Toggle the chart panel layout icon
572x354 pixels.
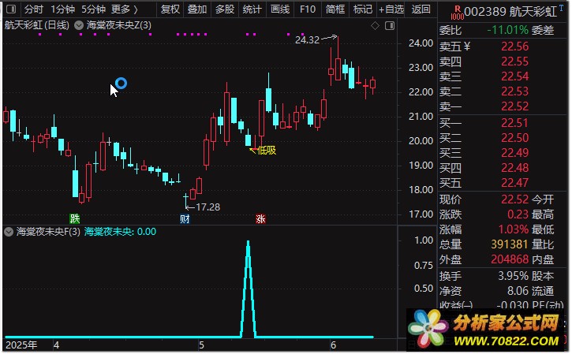pos(390,25)
